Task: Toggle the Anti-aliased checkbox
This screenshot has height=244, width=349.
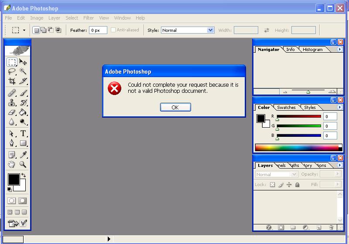Action: (x=113, y=30)
